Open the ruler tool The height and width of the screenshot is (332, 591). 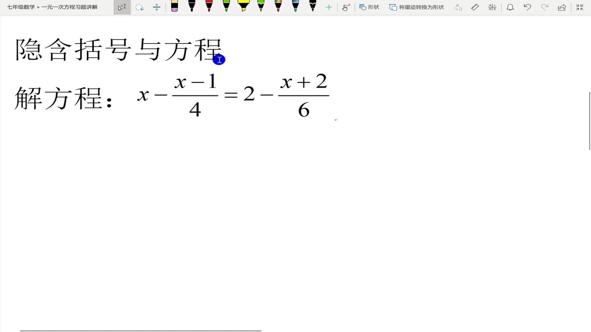pyautogui.click(x=475, y=7)
